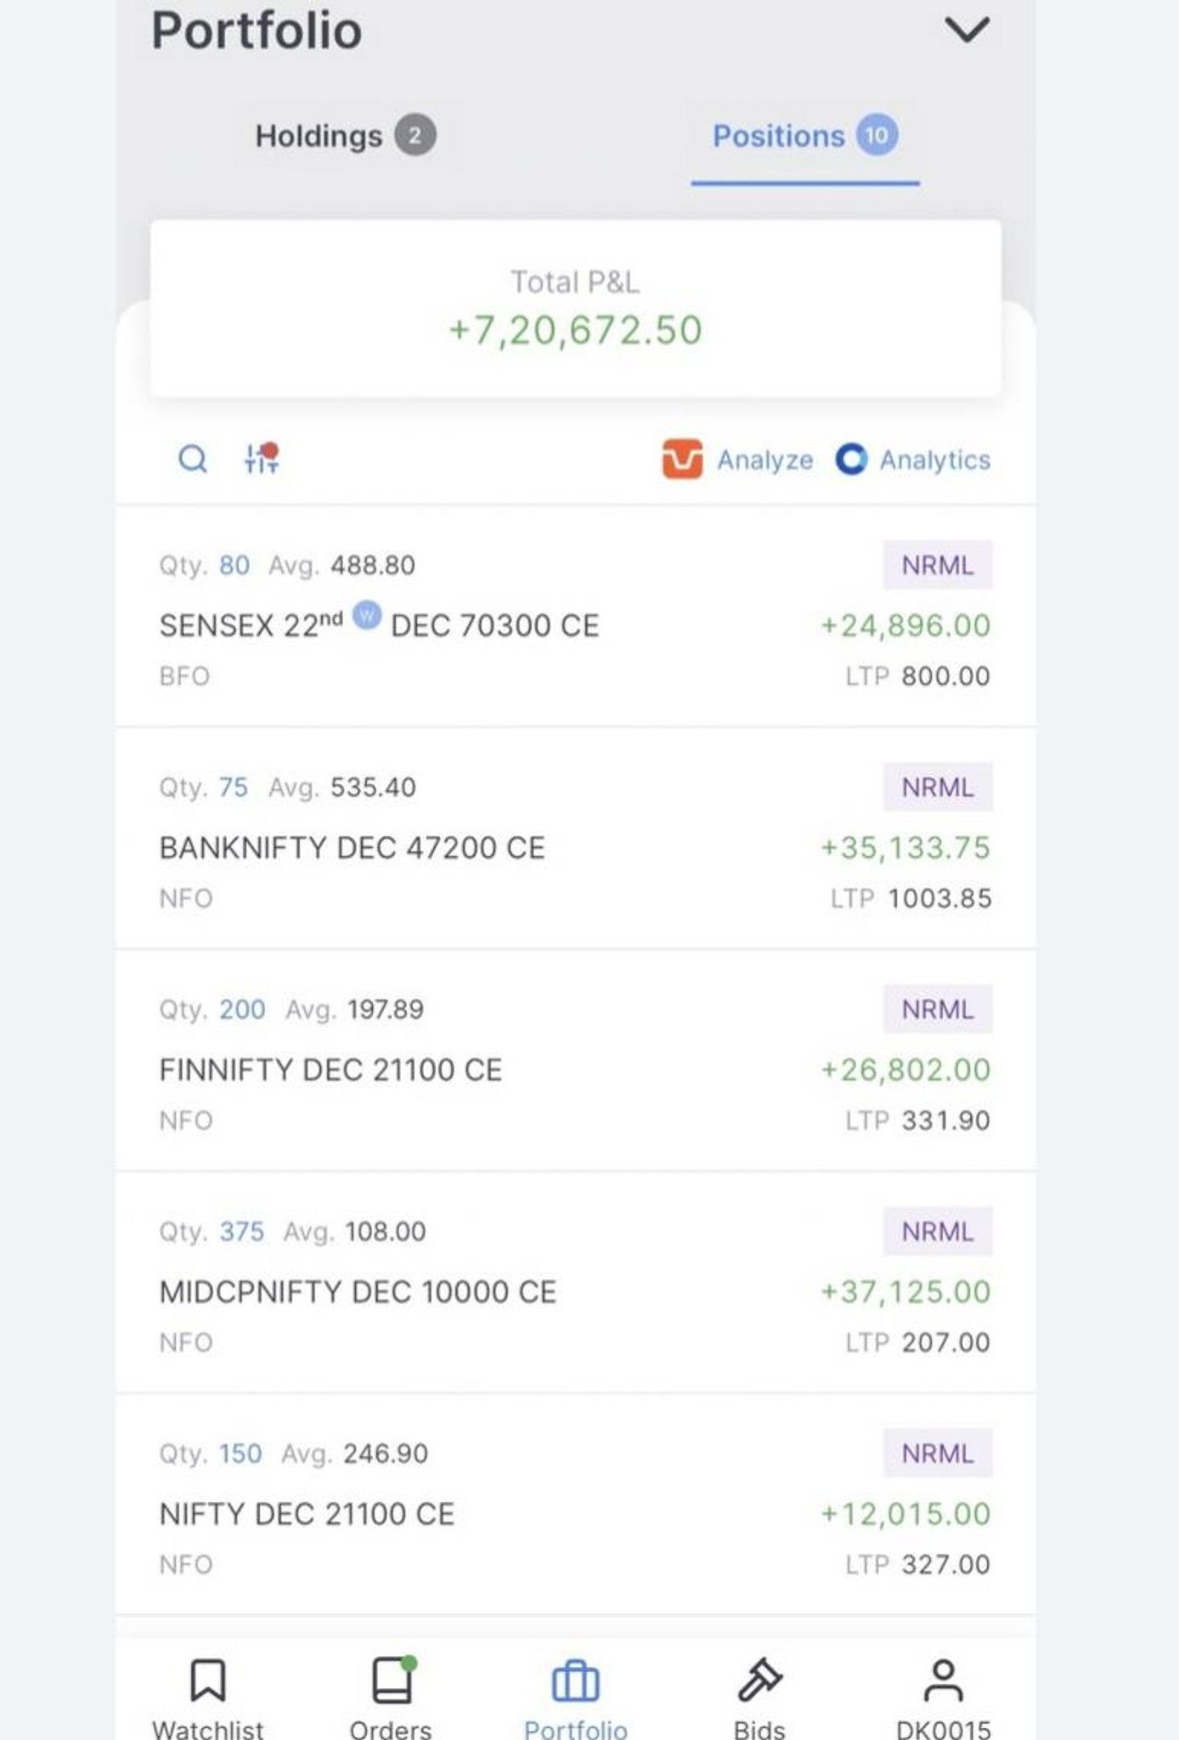Open the positions search icon
The height and width of the screenshot is (1740, 1179).
tap(193, 459)
